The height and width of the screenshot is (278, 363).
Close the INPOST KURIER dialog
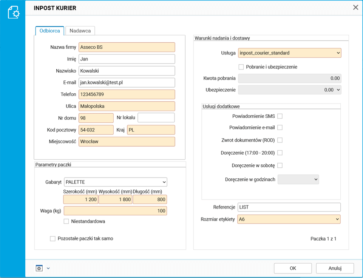355,8
